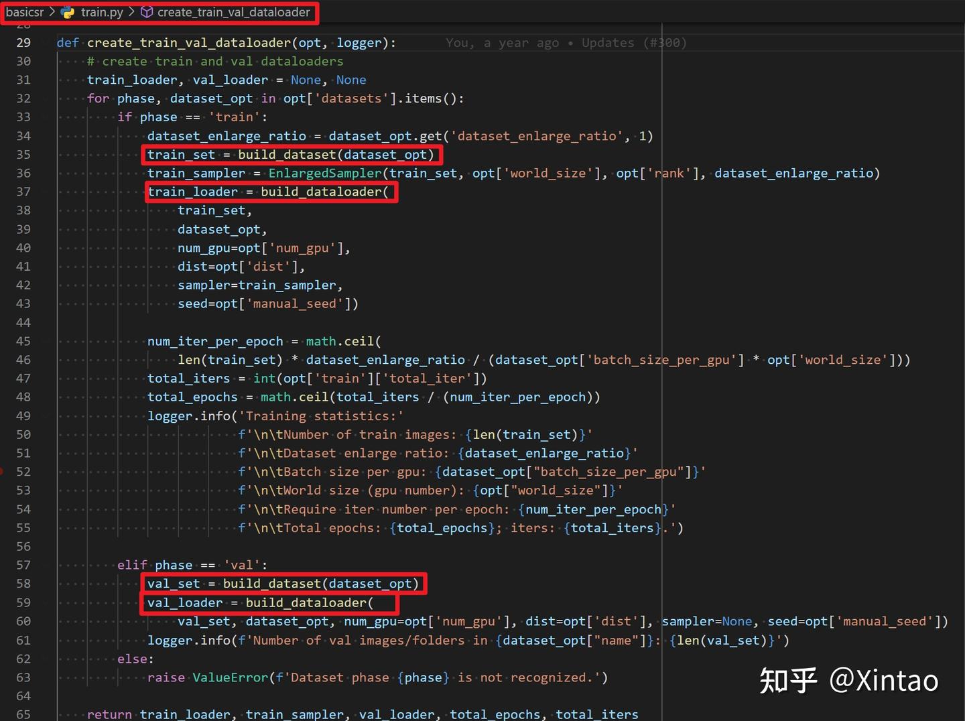Click the function symbol icon in the breadcrumb

click(147, 12)
